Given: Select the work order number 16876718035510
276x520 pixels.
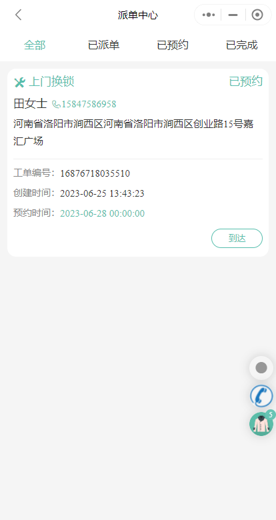Looking at the screenshot, I should pos(95,173).
